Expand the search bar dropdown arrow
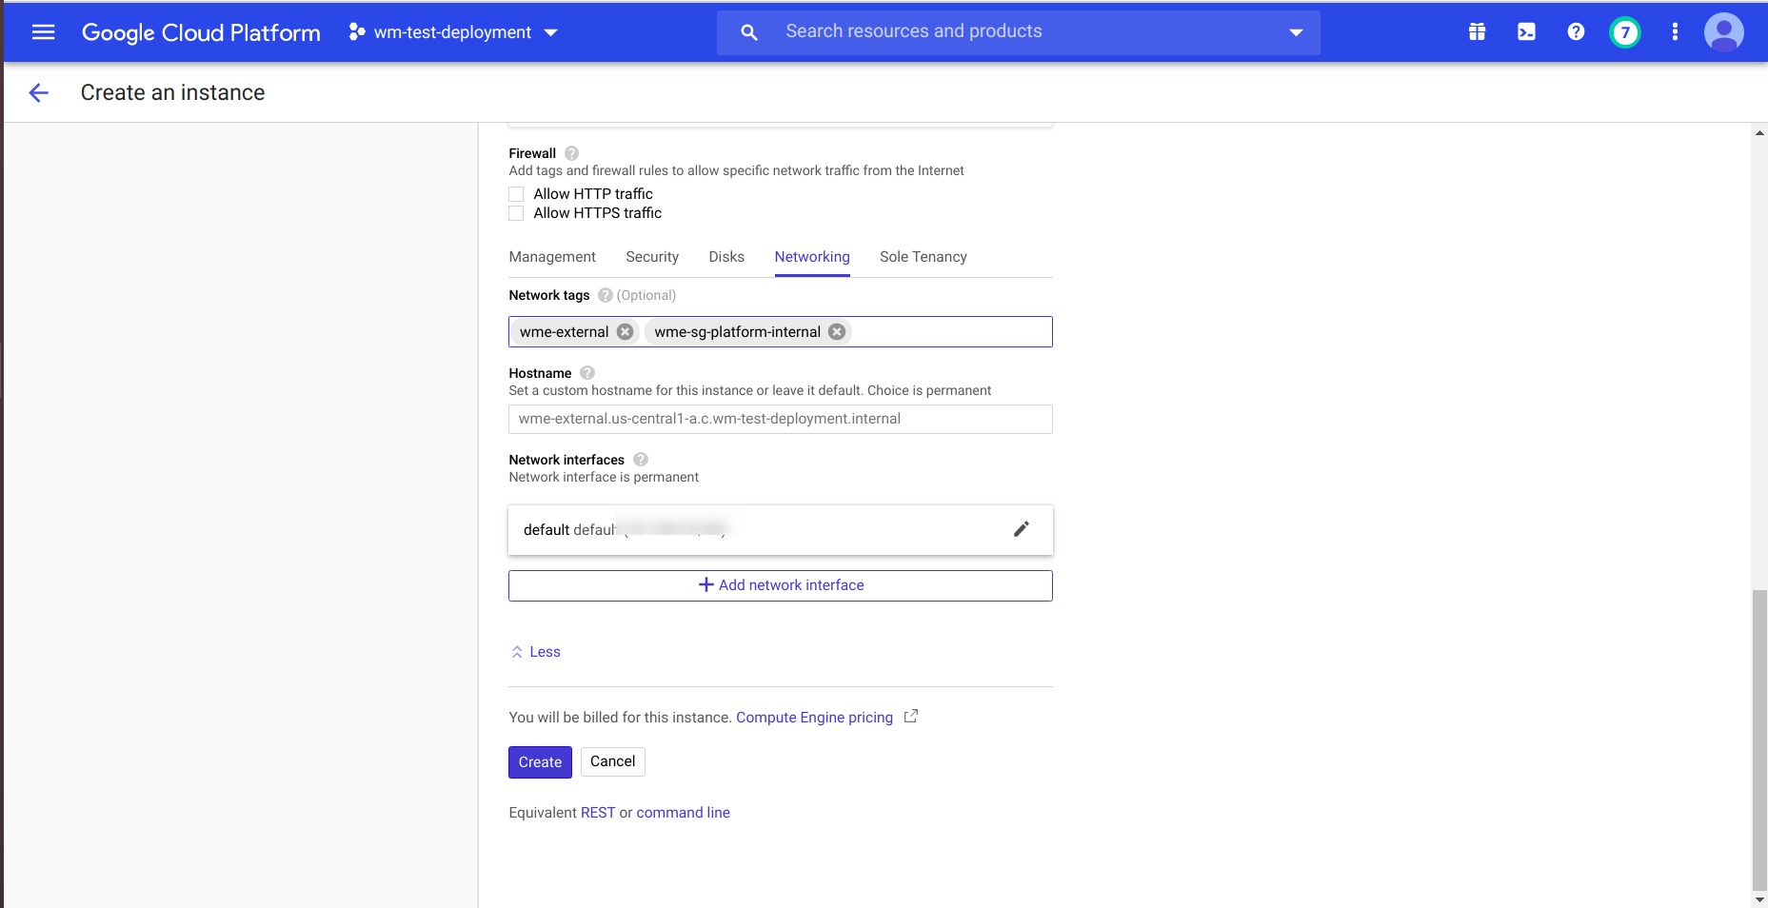1768x908 pixels. point(1295,32)
